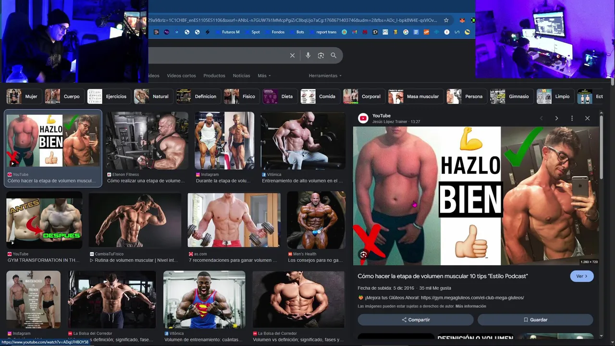Open the three-dot options in preview panel
The height and width of the screenshot is (346, 615).
(x=572, y=118)
